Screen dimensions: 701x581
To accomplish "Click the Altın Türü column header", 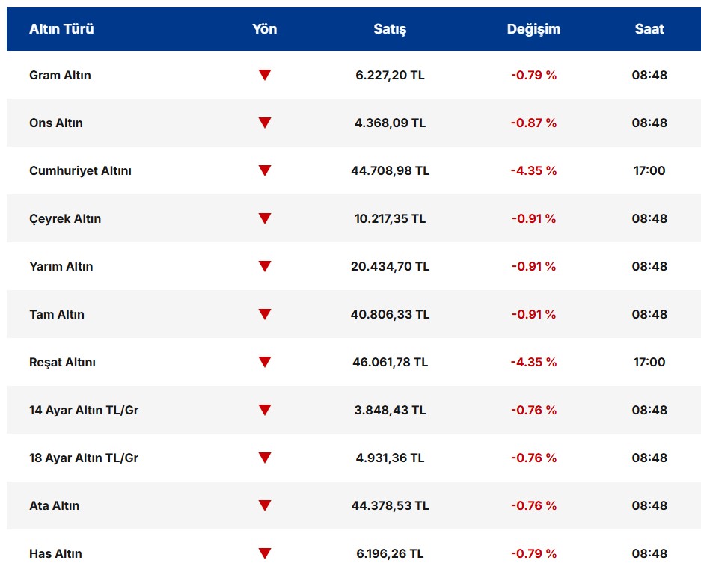I will pyautogui.click(x=61, y=29).
